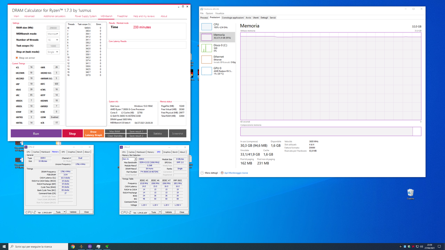
Task: Launch Chrome from the taskbar
Action: pyautogui.click(x=73, y=246)
